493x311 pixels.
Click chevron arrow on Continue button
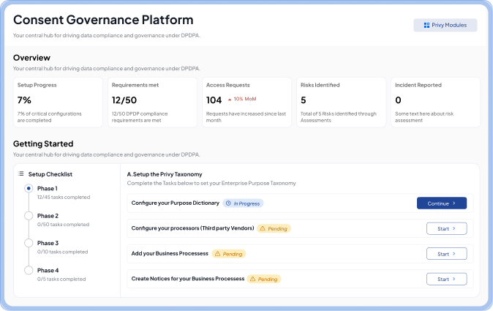[454, 203]
